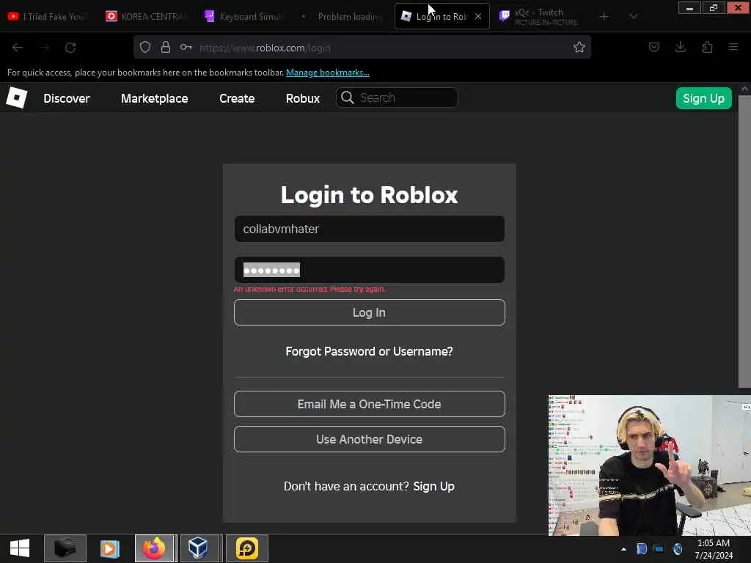Open the clock showing 1:05 AM
751x563 pixels.
pyautogui.click(x=714, y=548)
